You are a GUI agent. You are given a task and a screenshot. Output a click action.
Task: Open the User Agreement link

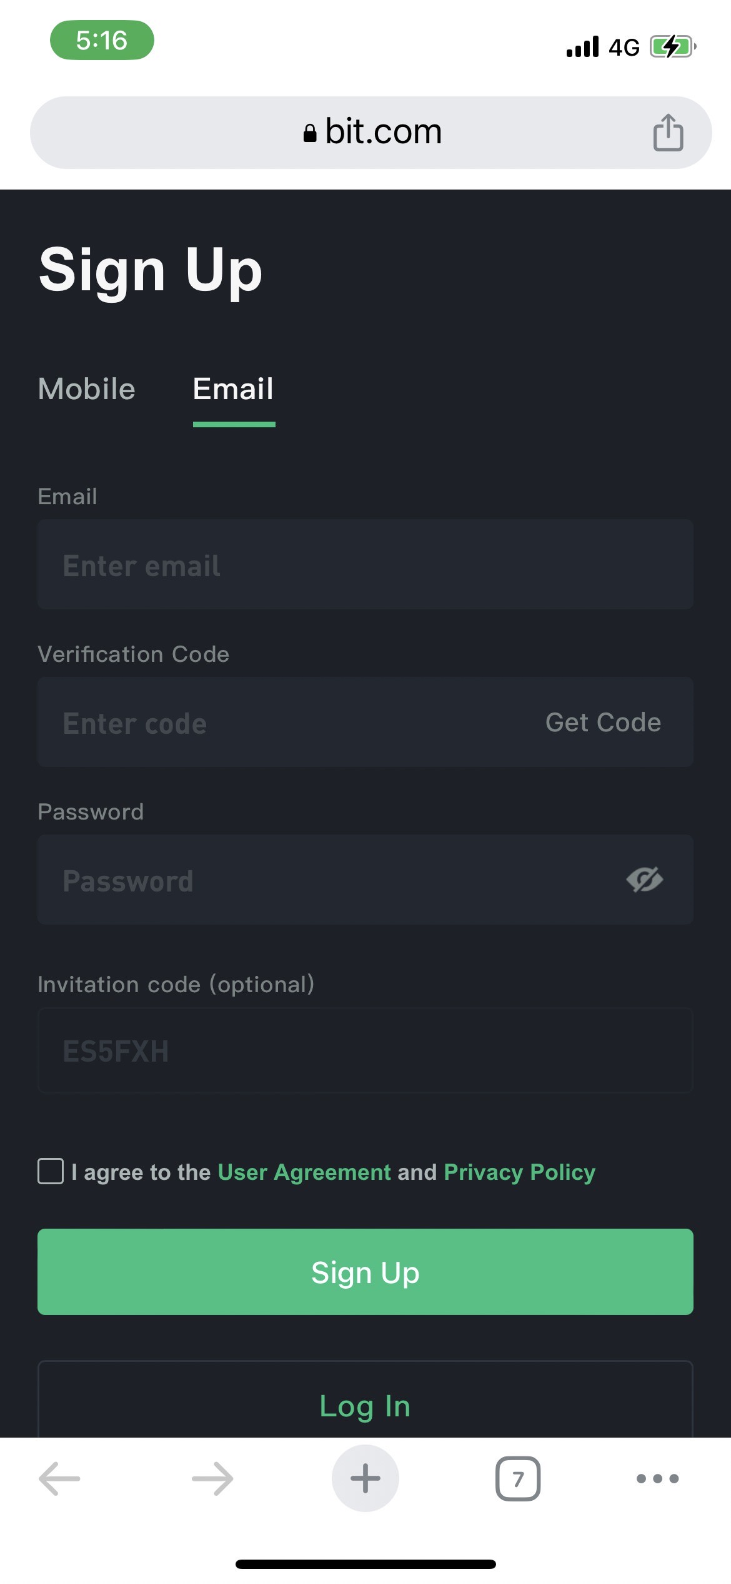304,1172
